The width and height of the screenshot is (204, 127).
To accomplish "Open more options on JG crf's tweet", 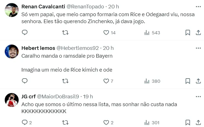I will point(198,96).
